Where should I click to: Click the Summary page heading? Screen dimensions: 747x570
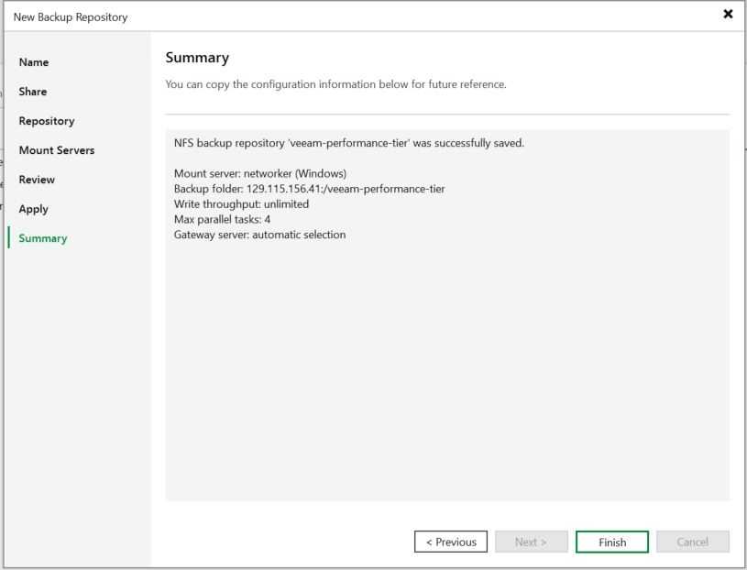pyautogui.click(x=197, y=58)
